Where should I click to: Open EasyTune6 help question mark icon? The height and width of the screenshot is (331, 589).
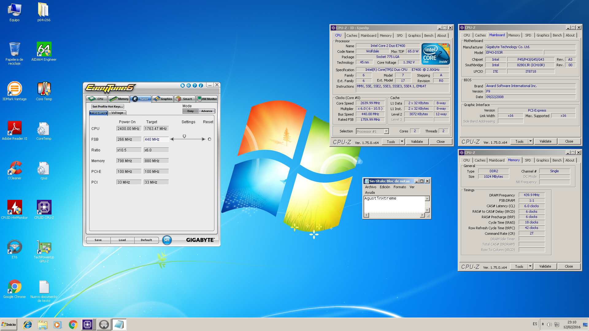click(195, 86)
